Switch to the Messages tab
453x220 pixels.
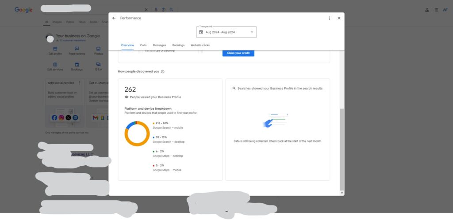(x=159, y=45)
